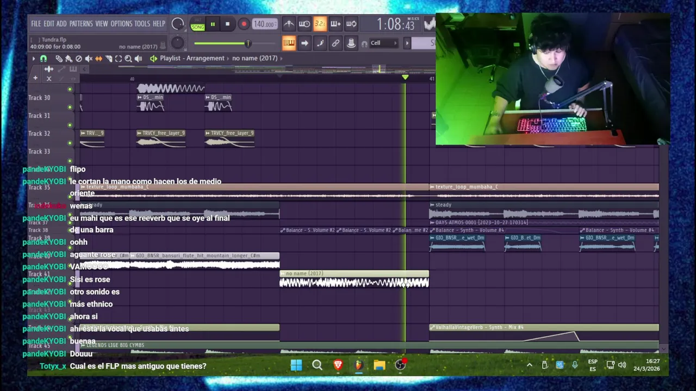Select the playlist Zoom tool
The width and height of the screenshot is (696, 391).
[128, 59]
